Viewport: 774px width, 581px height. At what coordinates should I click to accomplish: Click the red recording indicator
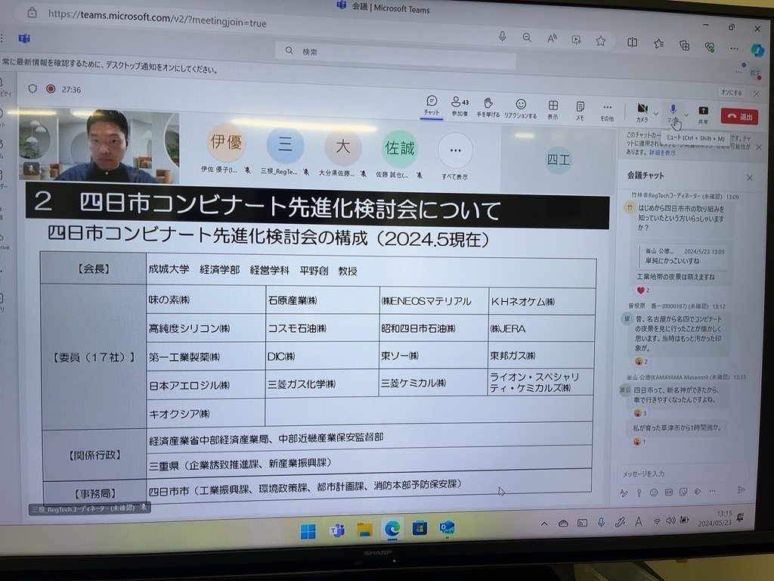pyautogui.click(x=51, y=89)
